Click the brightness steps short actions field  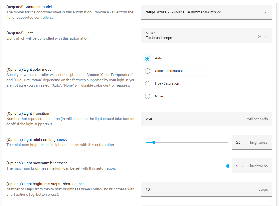point(199,190)
